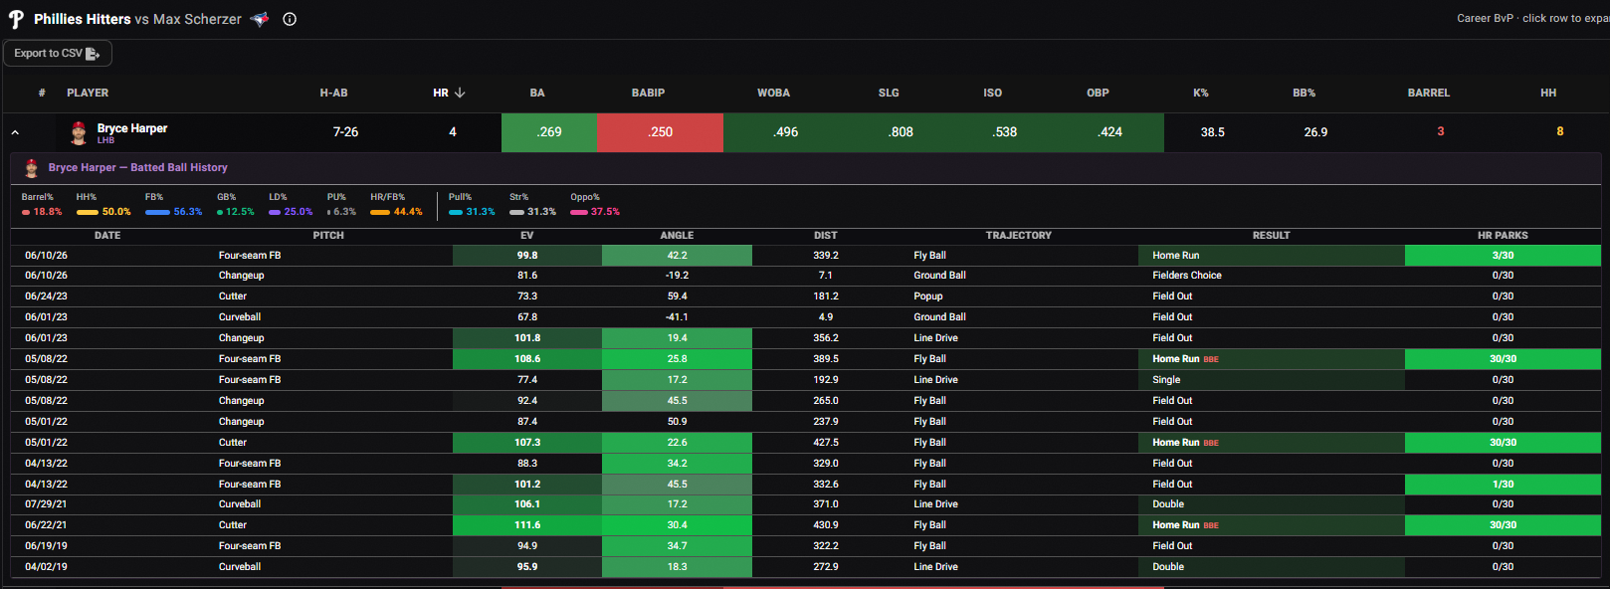
Task: Click the 26.9 BB% value
Action: [x=1315, y=132]
